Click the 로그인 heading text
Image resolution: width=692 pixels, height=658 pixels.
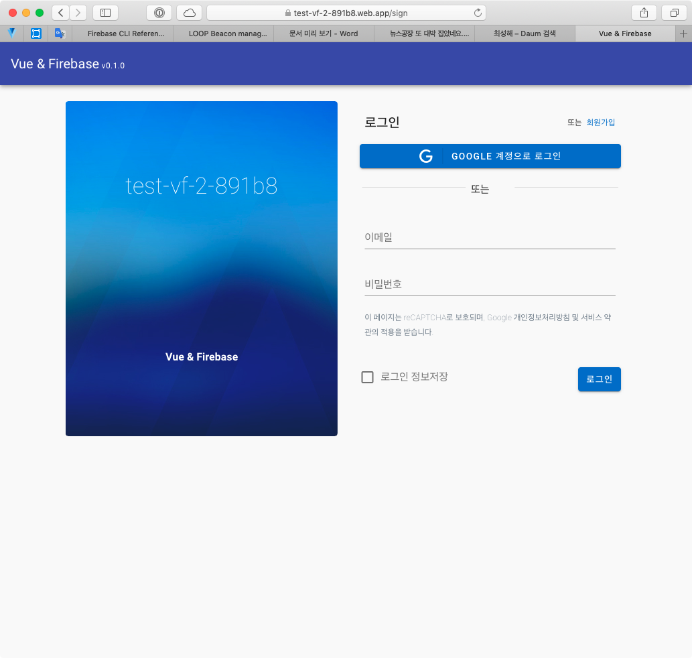pos(382,122)
